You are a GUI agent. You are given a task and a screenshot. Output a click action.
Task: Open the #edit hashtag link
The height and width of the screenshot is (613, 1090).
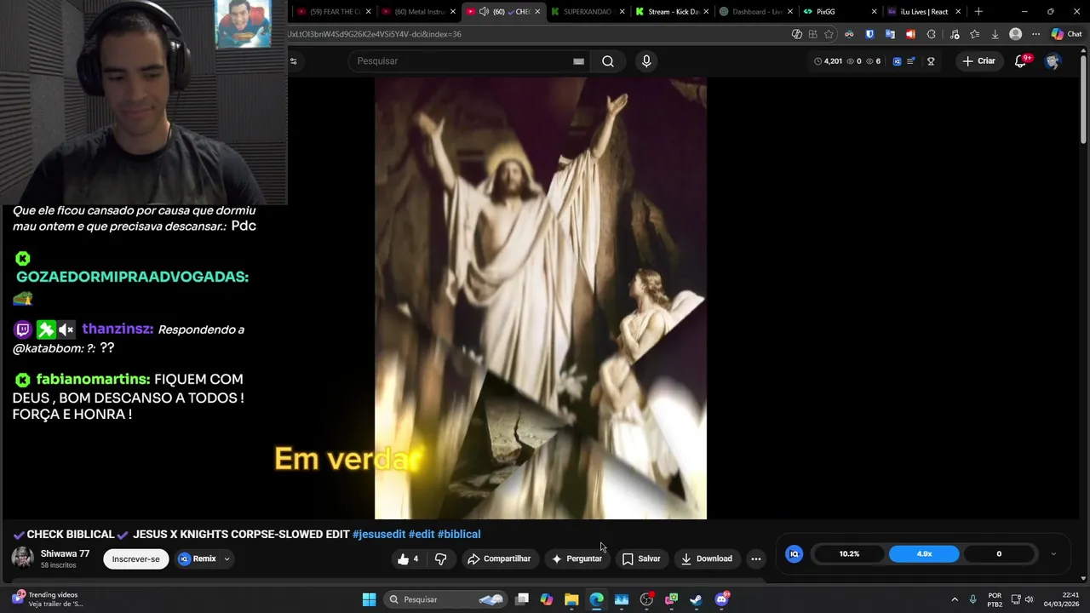[422, 535]
